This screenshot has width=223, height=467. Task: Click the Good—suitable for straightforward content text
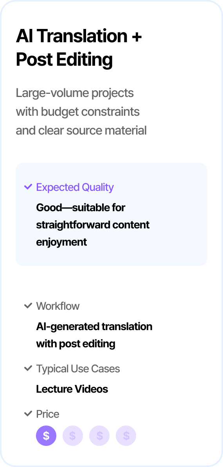[x=93, y=216]
